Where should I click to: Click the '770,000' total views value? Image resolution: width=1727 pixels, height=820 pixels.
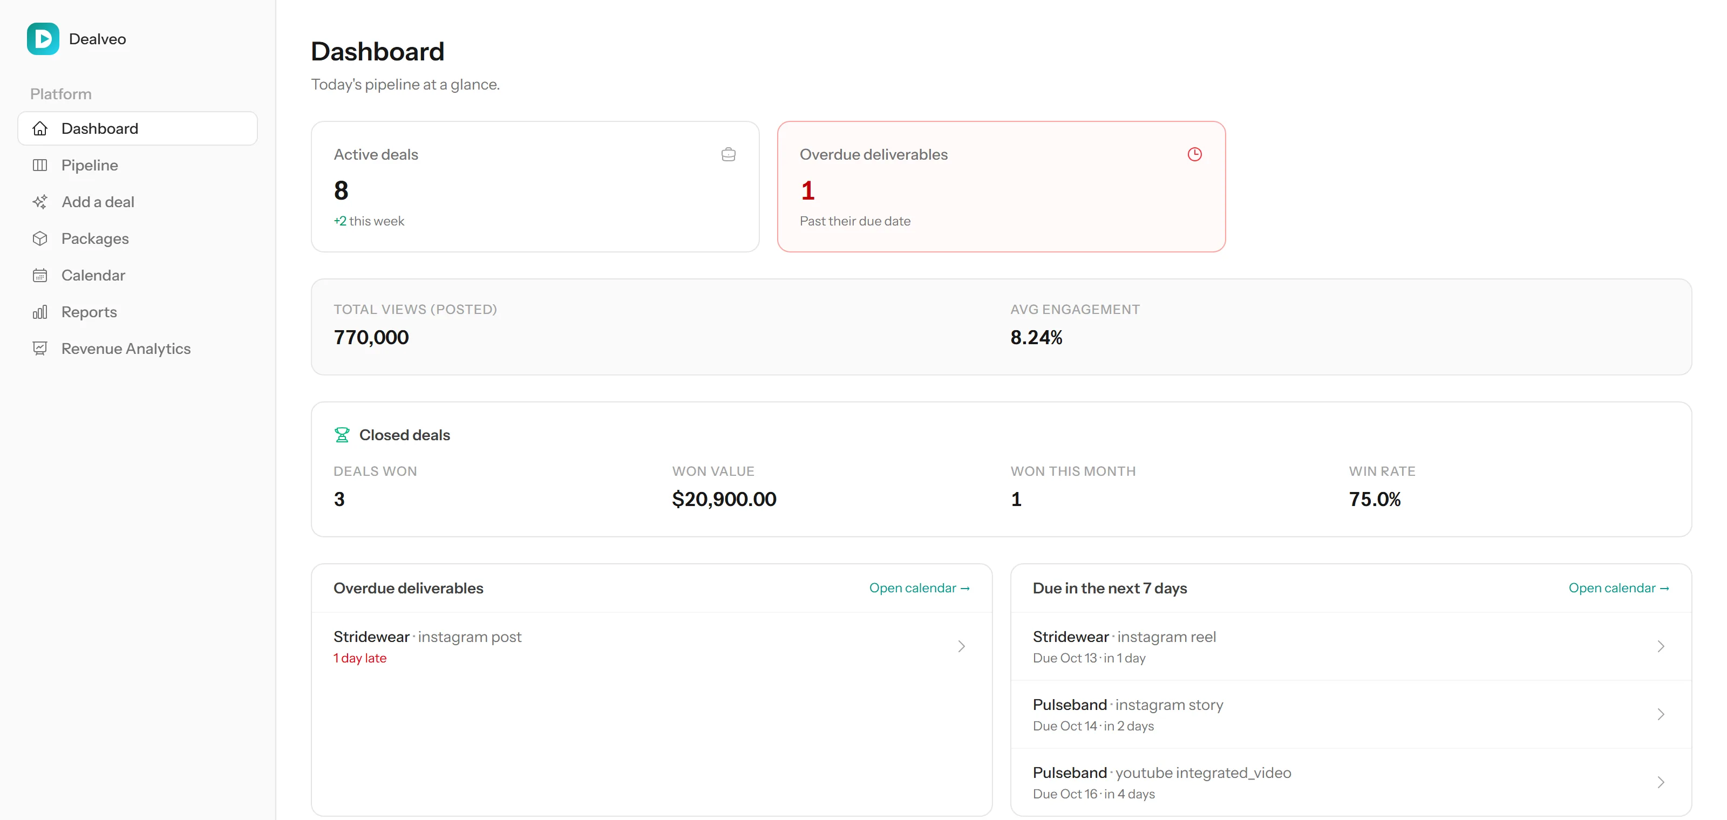click(x=371, y=338)
